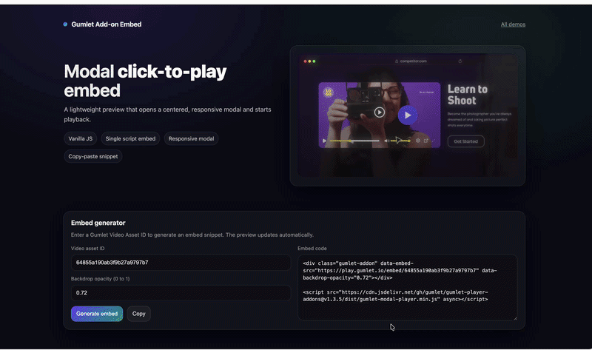The height and width of the screenshot is (350, 592).
Task: Click the video progress bar in the preview player
Action: coord(354,141)
